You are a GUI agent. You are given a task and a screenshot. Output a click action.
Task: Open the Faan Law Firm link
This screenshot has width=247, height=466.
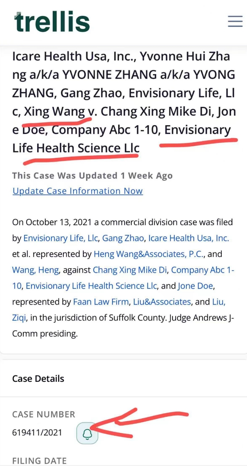pos(101,302)
